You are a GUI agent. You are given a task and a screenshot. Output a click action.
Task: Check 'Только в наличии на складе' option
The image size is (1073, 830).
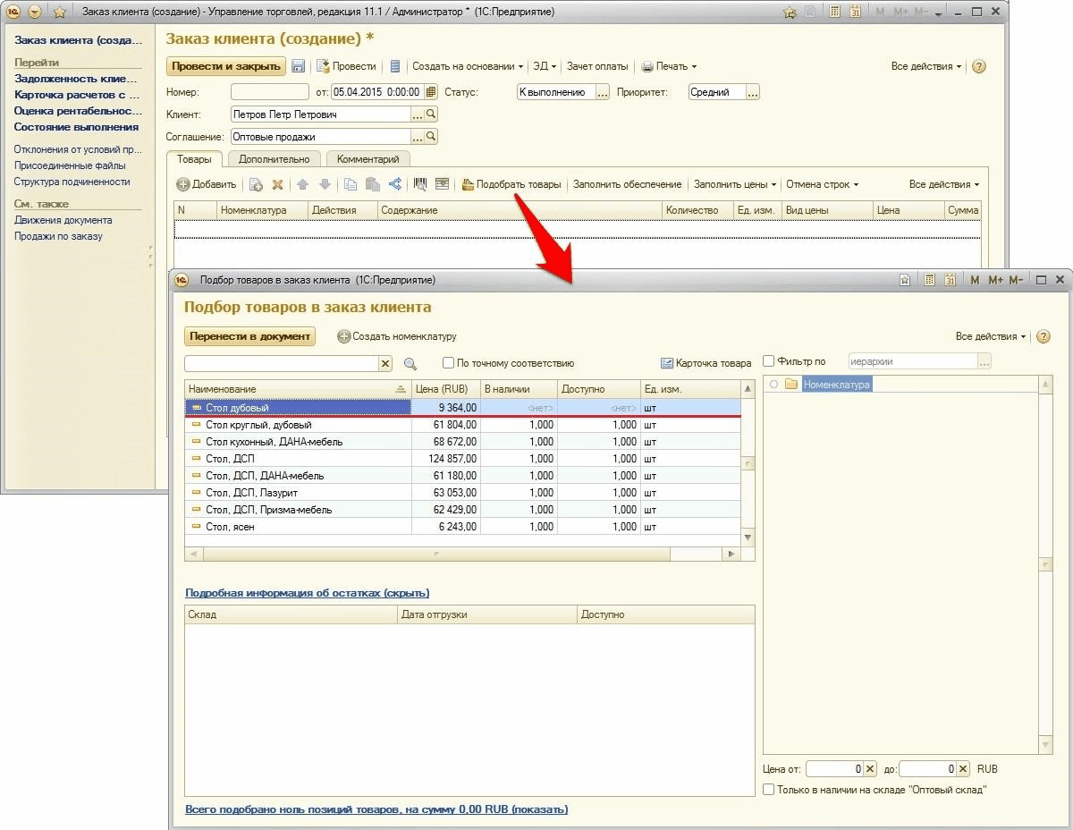point(769,790)
